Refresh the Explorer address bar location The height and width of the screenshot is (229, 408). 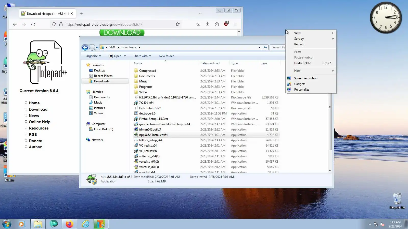pyautogui.click(x=265, y=47)
